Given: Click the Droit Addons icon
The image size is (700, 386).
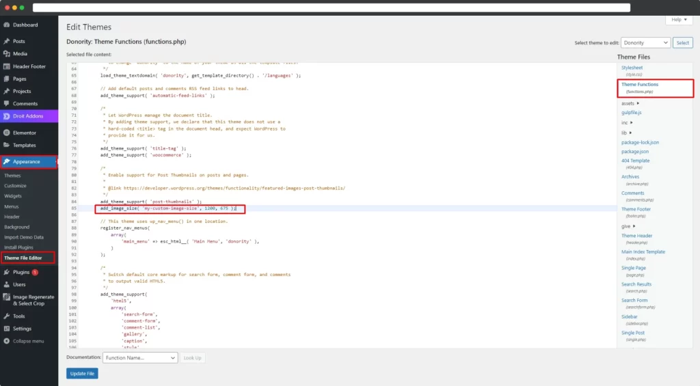Looking at the screenshot, I should coord(7,116).
